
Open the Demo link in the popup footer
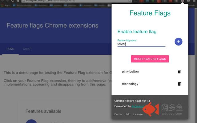pyautogui.click(x=118, y=114)
